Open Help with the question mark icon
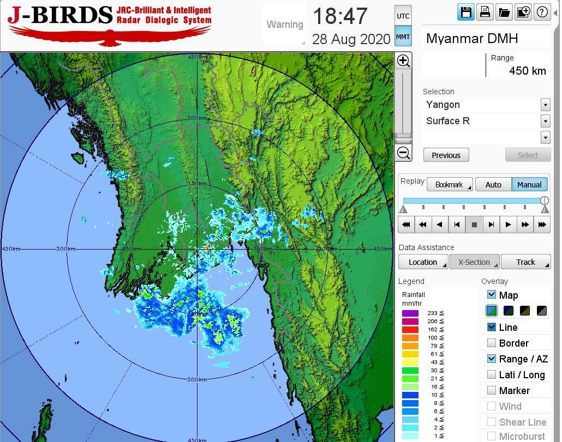 pos(542,12)
